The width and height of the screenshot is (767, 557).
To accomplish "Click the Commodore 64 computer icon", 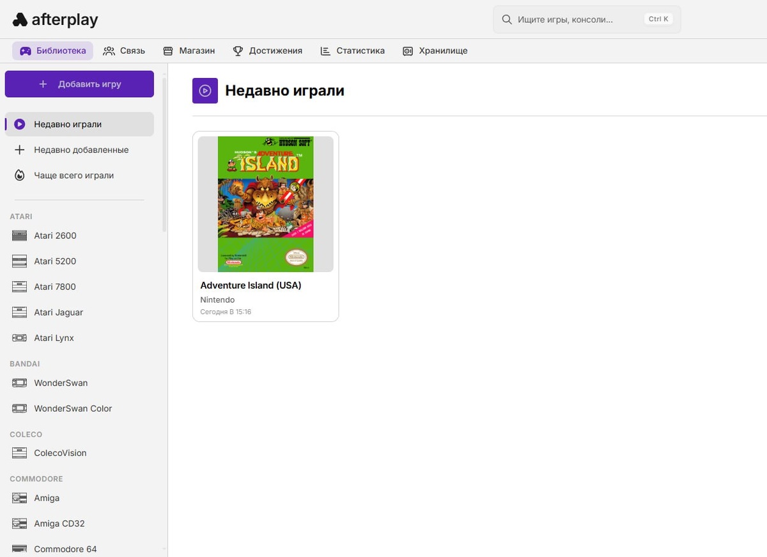I will point(20,549).
